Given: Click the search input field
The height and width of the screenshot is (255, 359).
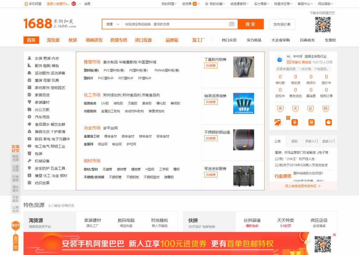Looking at the screenshot, I should [175, 24].
